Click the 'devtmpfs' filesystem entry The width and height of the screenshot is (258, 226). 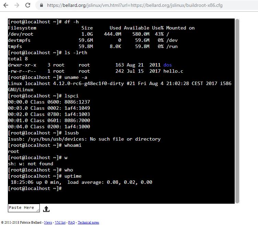click(19, 40)
